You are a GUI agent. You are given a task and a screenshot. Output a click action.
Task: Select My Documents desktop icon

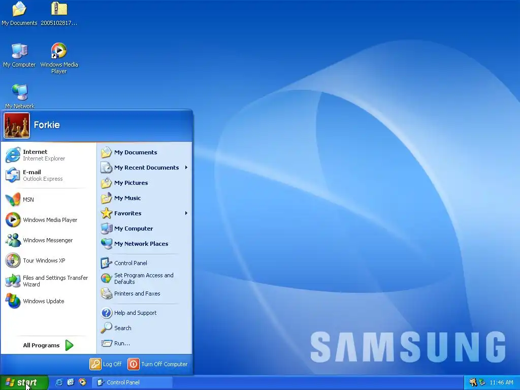[x=19, y=14]
